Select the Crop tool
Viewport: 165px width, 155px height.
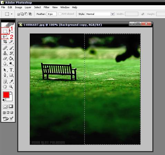pos(5,41)
